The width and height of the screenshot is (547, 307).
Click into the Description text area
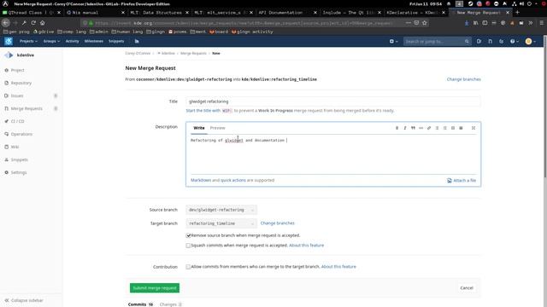pyautogui.click(x=333, y=154)
